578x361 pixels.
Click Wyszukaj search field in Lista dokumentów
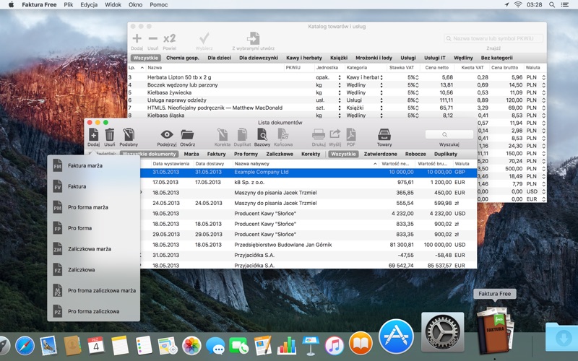click(449, 134)
